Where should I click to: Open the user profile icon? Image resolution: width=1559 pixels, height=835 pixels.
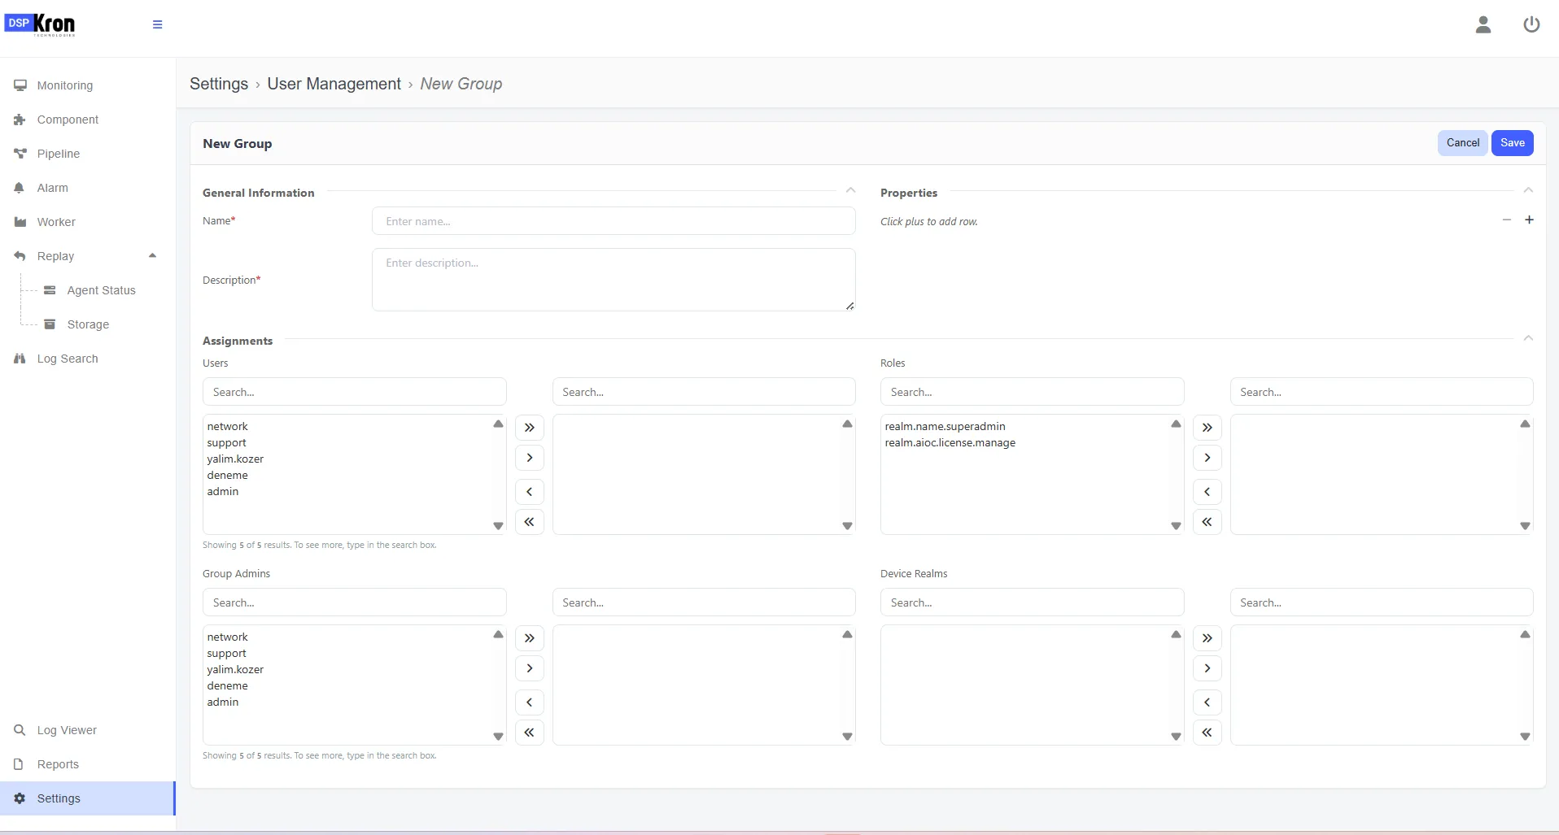pyautogui.click(x=1483, y=25)
